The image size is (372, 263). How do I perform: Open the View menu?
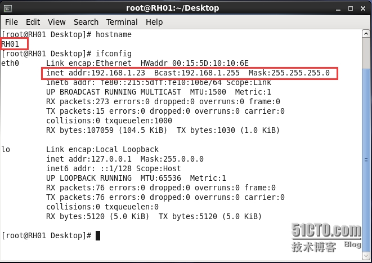coord(56,22)
